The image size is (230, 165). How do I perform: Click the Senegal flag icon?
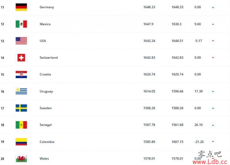21,125
